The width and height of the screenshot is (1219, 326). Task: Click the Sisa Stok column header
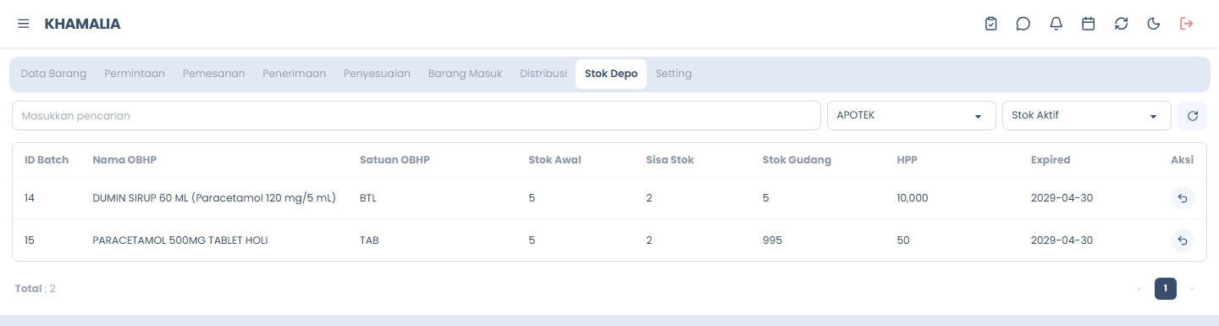(670, 160)
